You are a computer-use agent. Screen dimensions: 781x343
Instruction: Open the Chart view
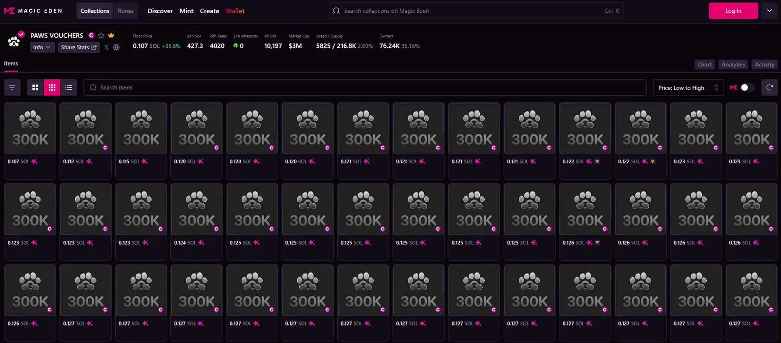pos(705,64)
